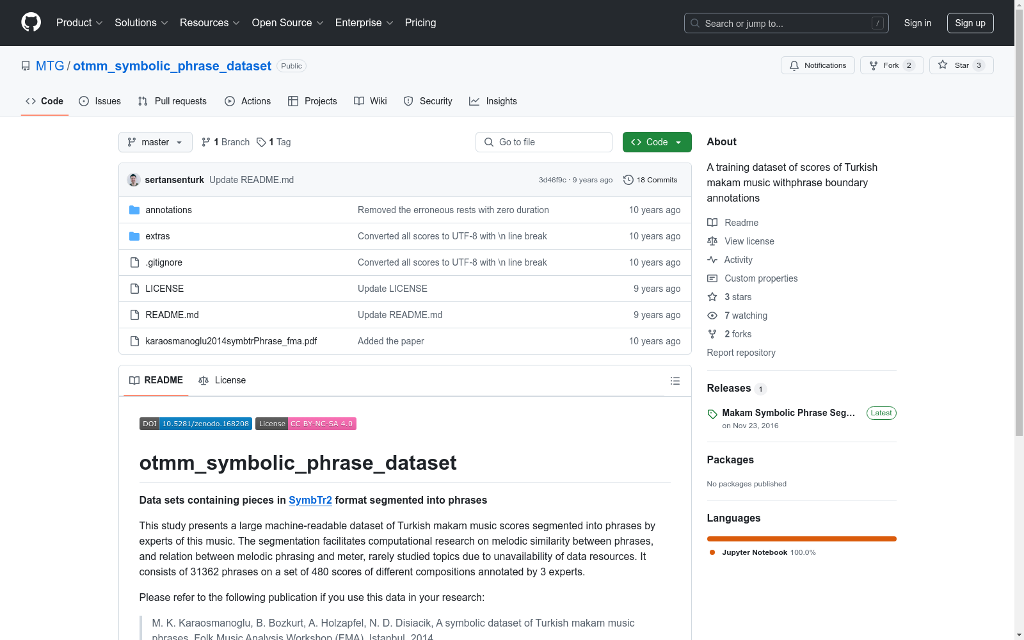
Task: Open the README outline icon
Action: (675, 381)
